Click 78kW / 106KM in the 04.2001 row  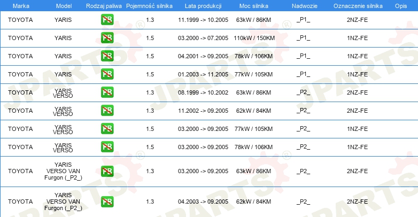(x=253, y=56)
